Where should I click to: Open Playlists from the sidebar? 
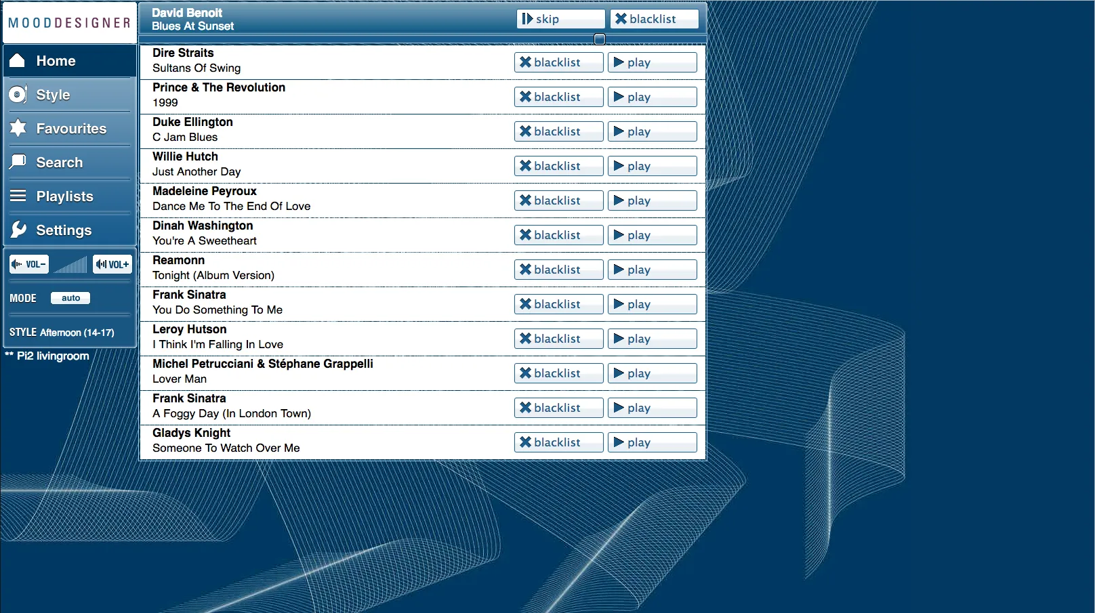point(70,196)
